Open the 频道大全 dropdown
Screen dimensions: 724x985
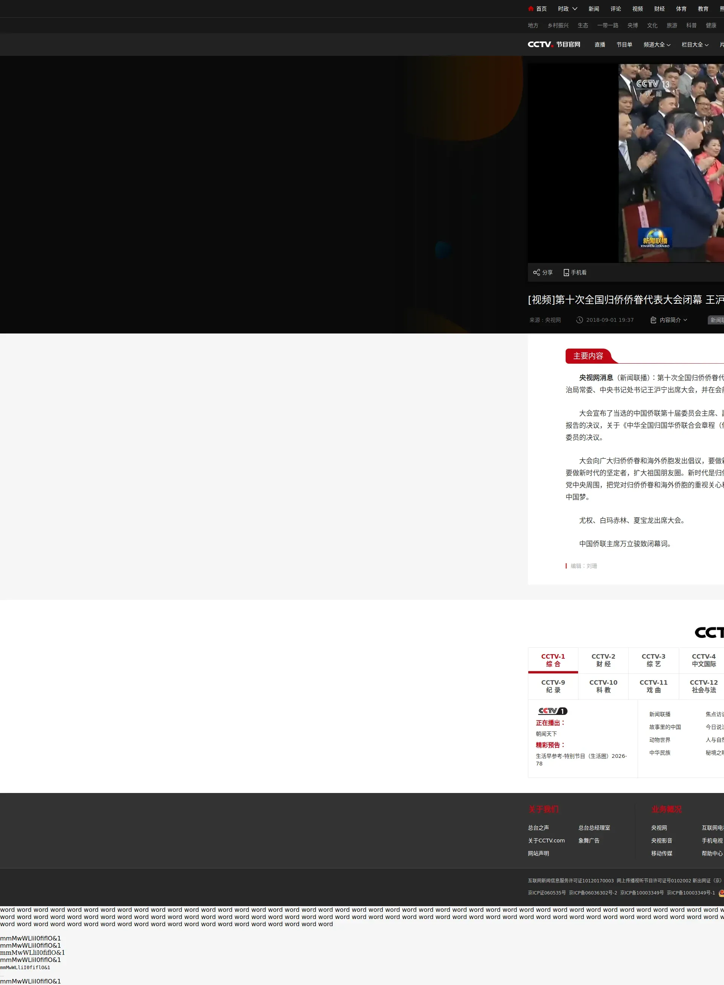(x=657, y=44)
